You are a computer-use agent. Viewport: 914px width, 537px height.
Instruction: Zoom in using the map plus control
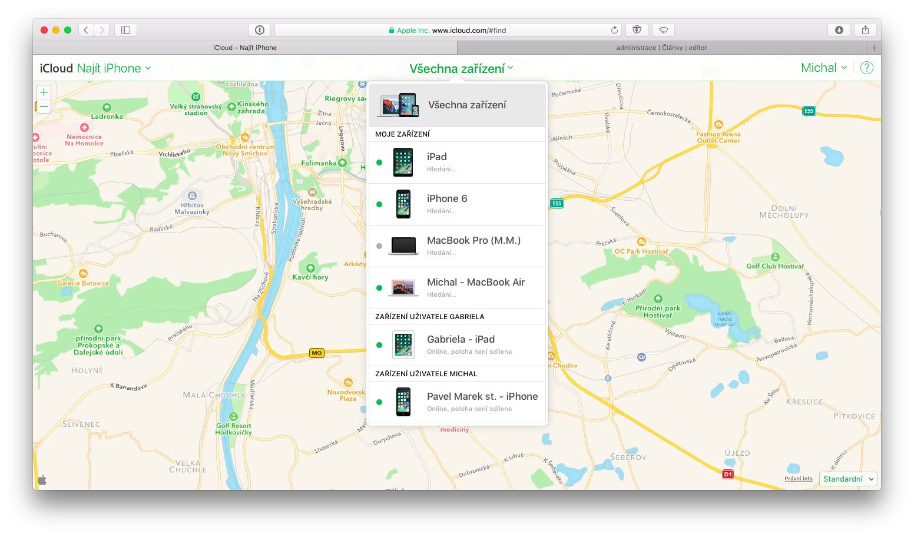44,92
